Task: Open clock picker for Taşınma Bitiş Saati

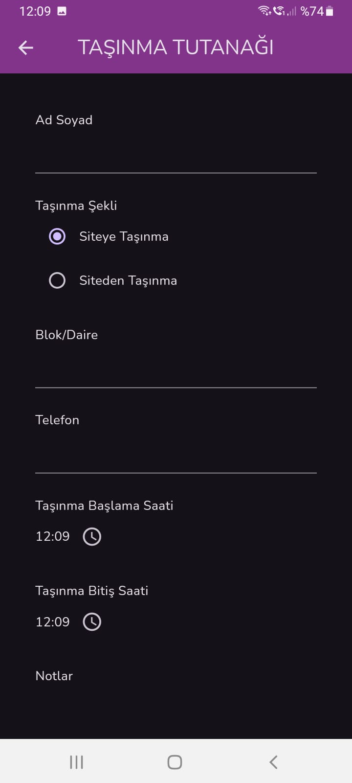Action: tap(92, 622)
